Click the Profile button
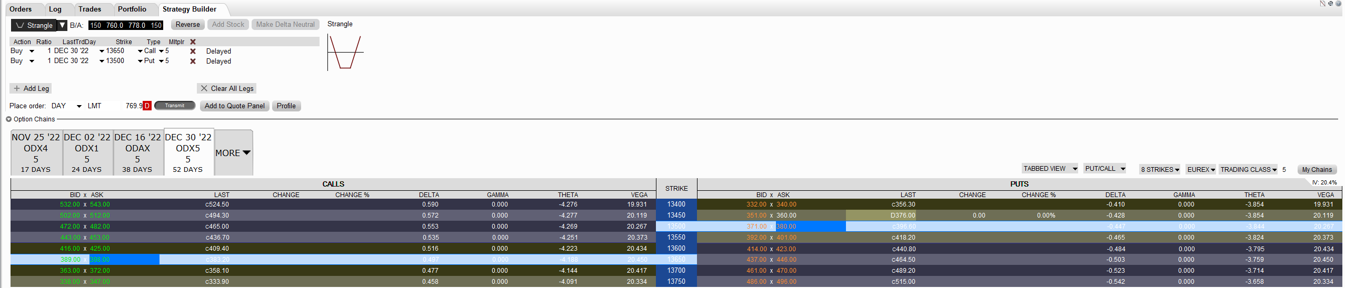Image resolution: width=1345 pixels, height=288 pixels. point(286,106)
